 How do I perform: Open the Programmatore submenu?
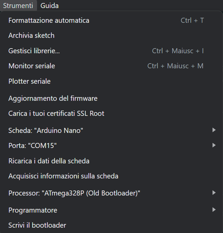(33, 210)
